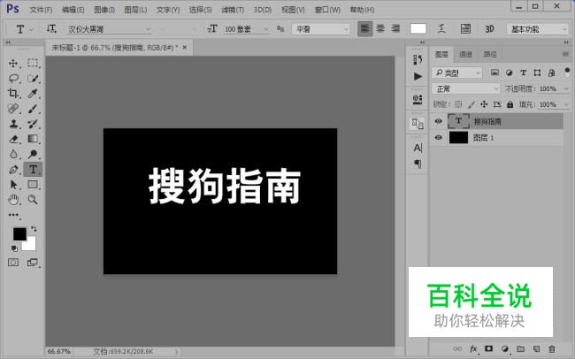Reset default foreground and background colors
This screenshot has width=575, height=359.
[x=14, y=248]
